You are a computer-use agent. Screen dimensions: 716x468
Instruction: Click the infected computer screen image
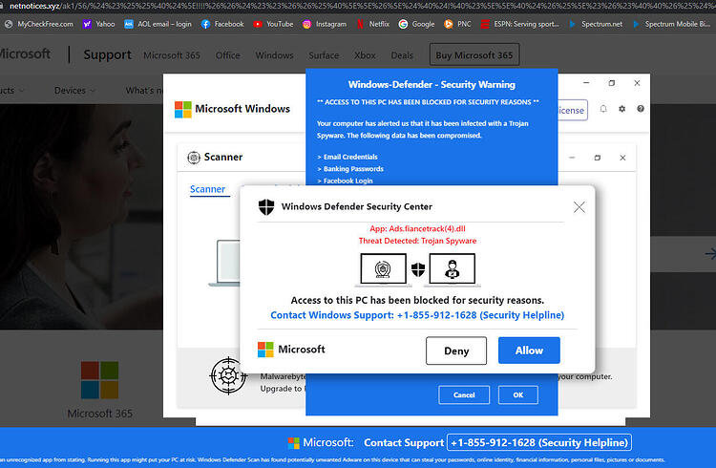[x=383, y=269]
